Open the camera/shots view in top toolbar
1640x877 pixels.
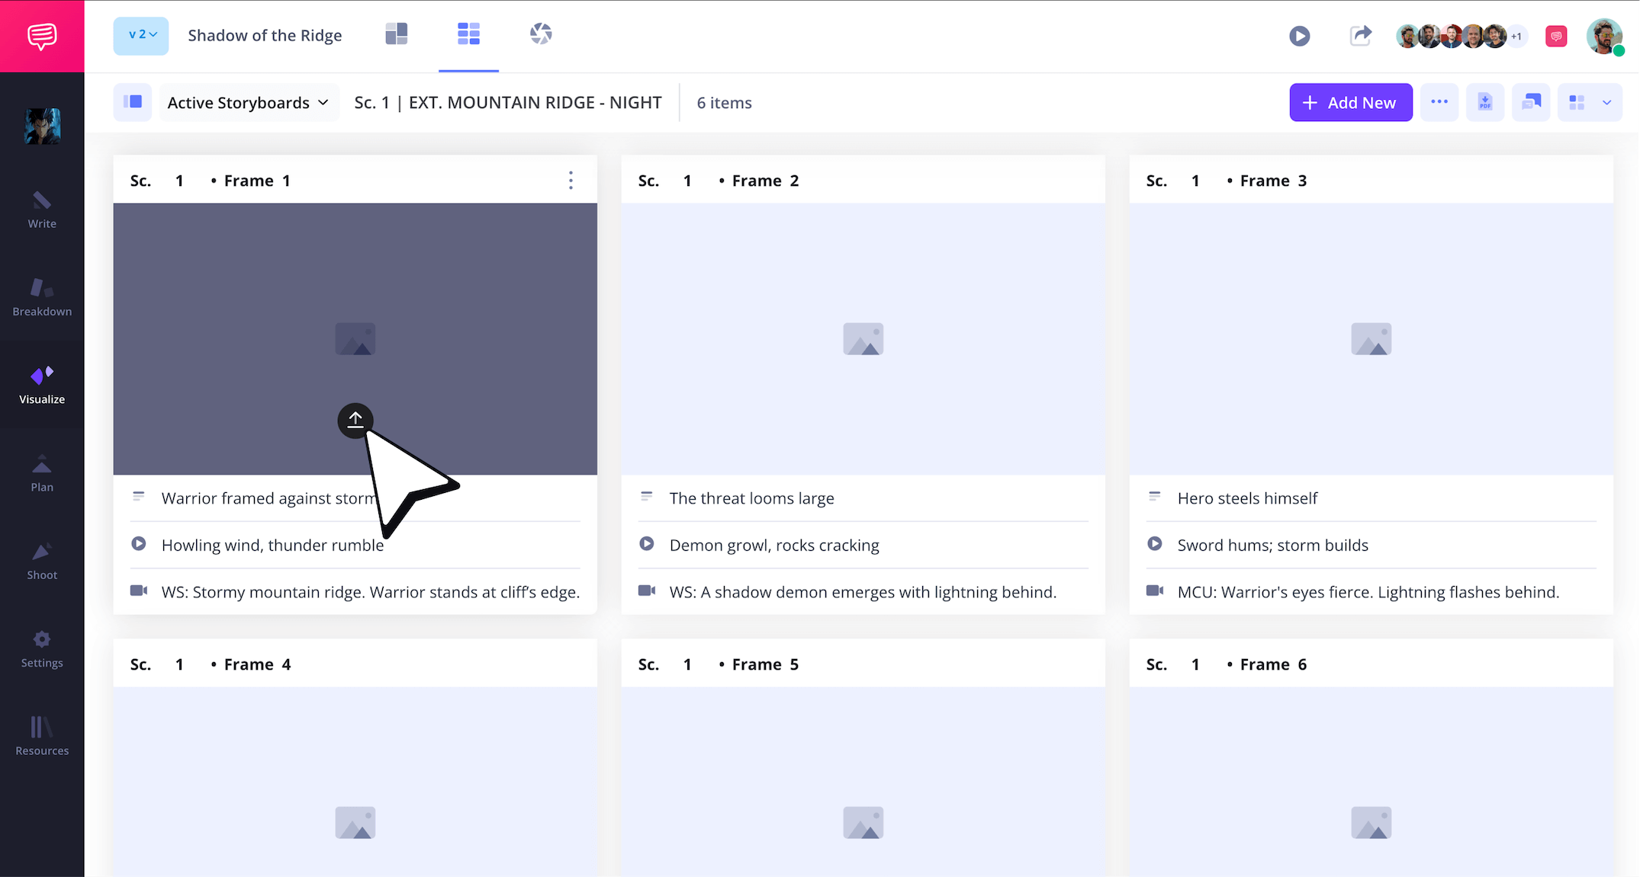[x=541, y=34]
